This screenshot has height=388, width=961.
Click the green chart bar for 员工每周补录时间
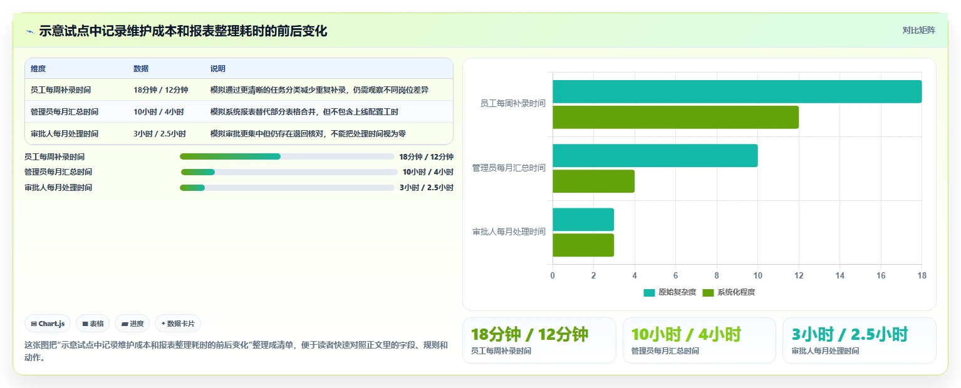pos(675,117)
